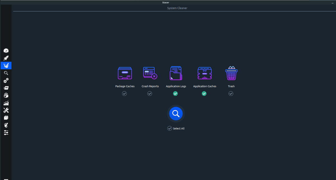
Task: Check the Crash Reports option
Action: point(150,94)
